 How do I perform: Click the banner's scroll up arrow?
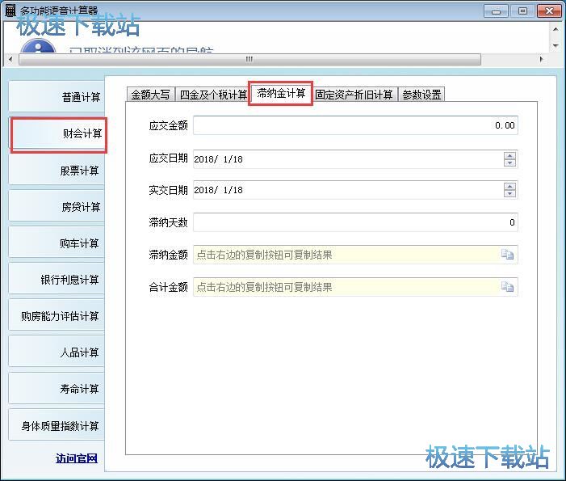(x=556, y=29)
